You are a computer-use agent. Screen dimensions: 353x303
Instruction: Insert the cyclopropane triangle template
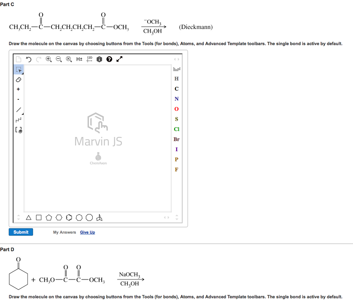pyautogui.click(x=29, y=218)
